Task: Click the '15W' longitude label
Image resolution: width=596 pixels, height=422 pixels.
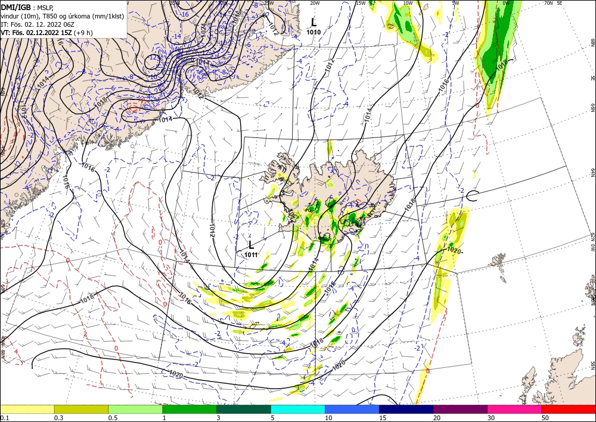Action: 361,3
